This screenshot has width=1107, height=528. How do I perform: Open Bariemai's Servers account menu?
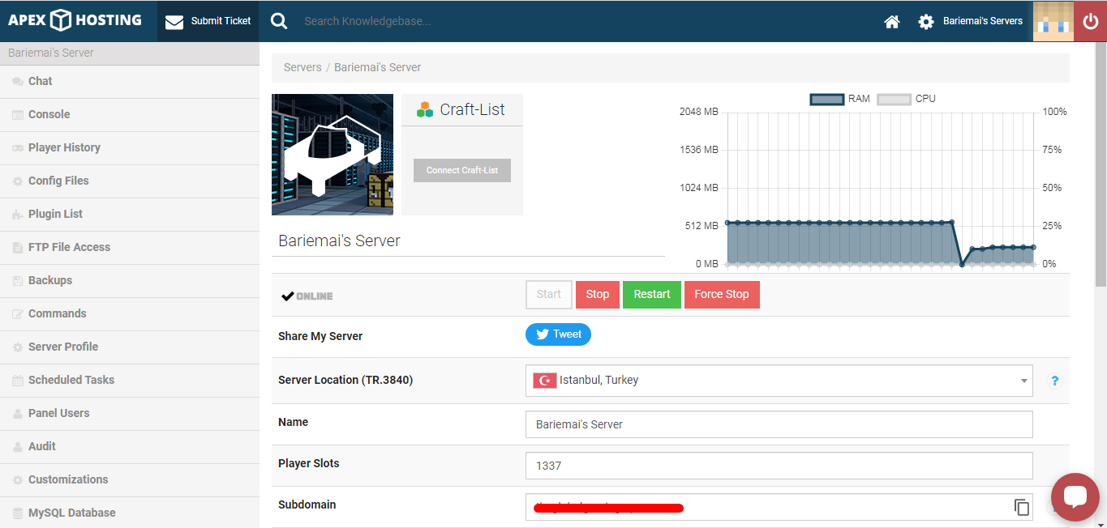(982, 21)
